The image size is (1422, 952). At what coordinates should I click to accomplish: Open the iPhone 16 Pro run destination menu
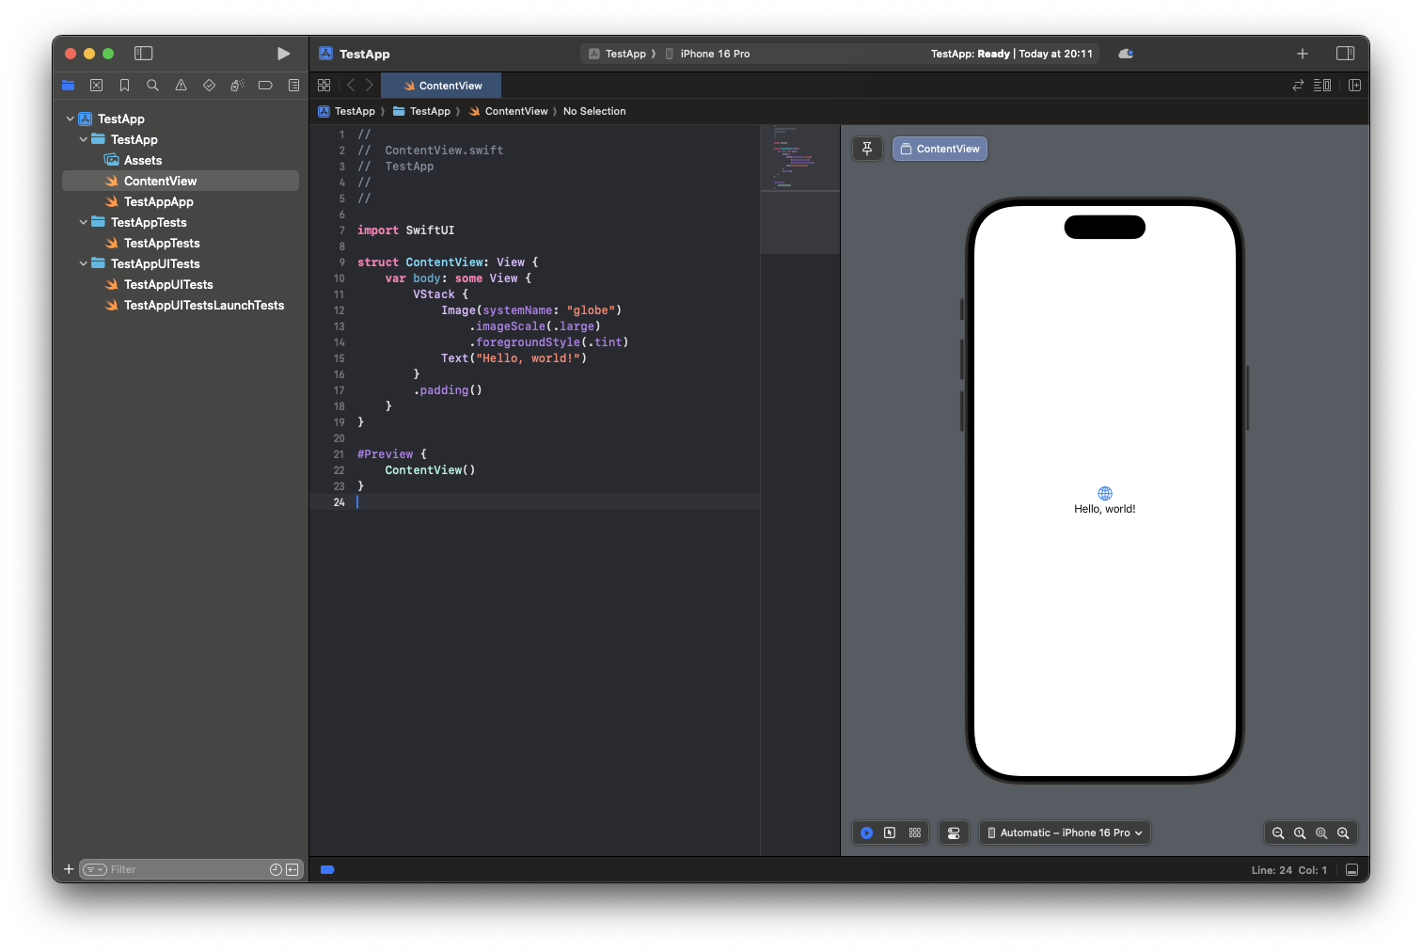(x=715, y=54)
